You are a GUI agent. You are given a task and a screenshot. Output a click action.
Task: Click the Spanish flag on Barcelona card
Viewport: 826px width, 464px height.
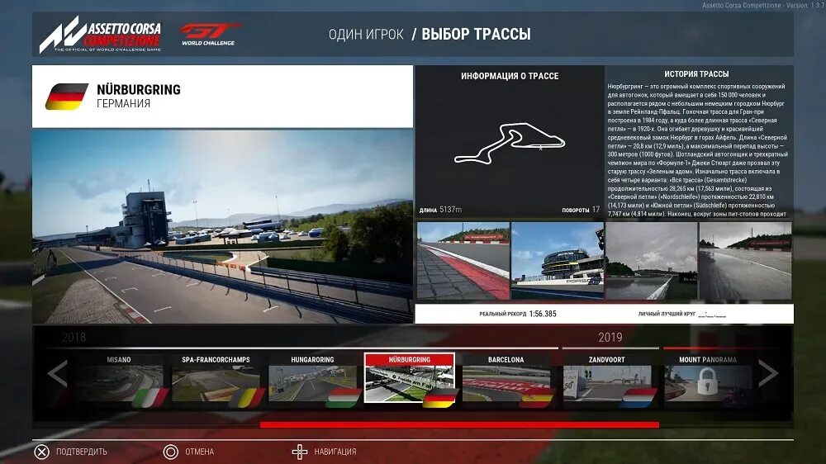538,398
